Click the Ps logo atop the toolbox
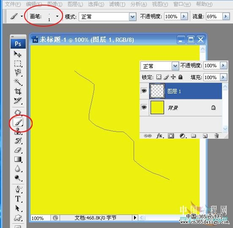This screenshot has width=233, height=228. (18, 44)
